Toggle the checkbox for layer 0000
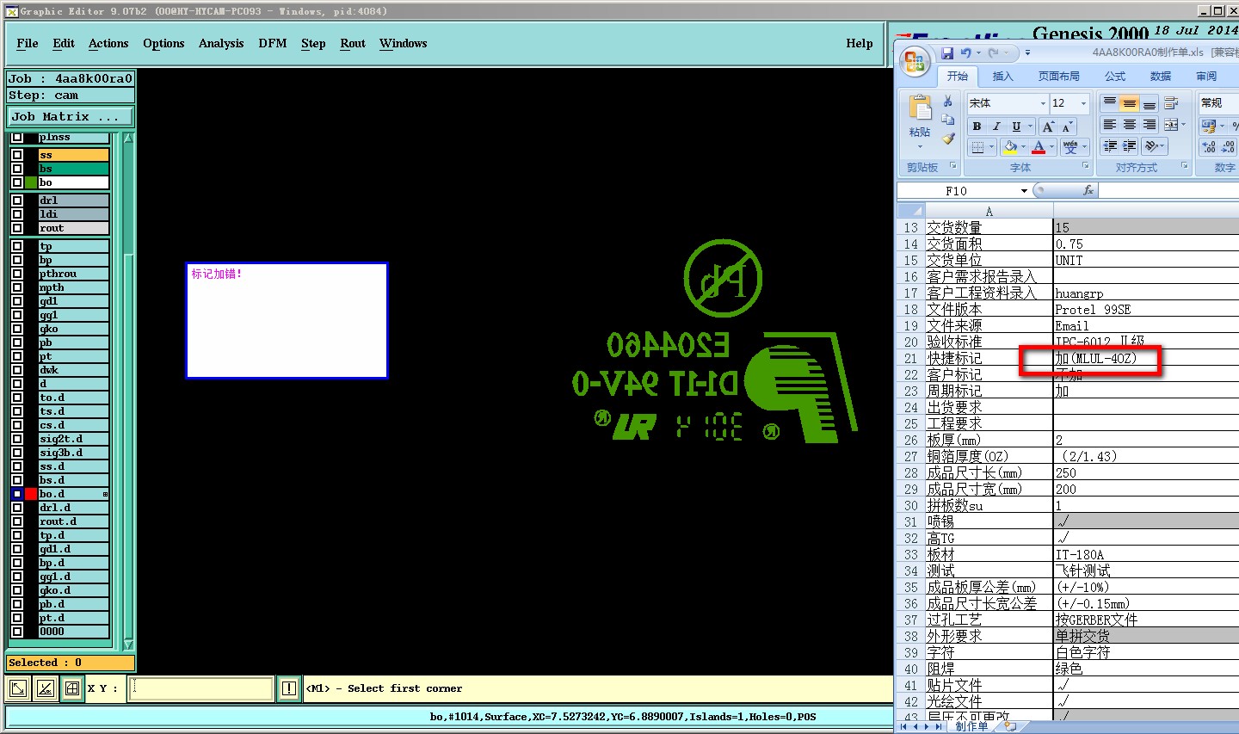1239x734 pixels. pos(17,632)
